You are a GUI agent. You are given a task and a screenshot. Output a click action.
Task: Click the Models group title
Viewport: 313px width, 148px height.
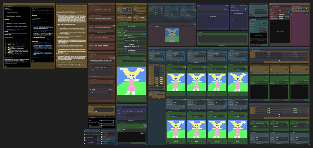coord(90,4)
